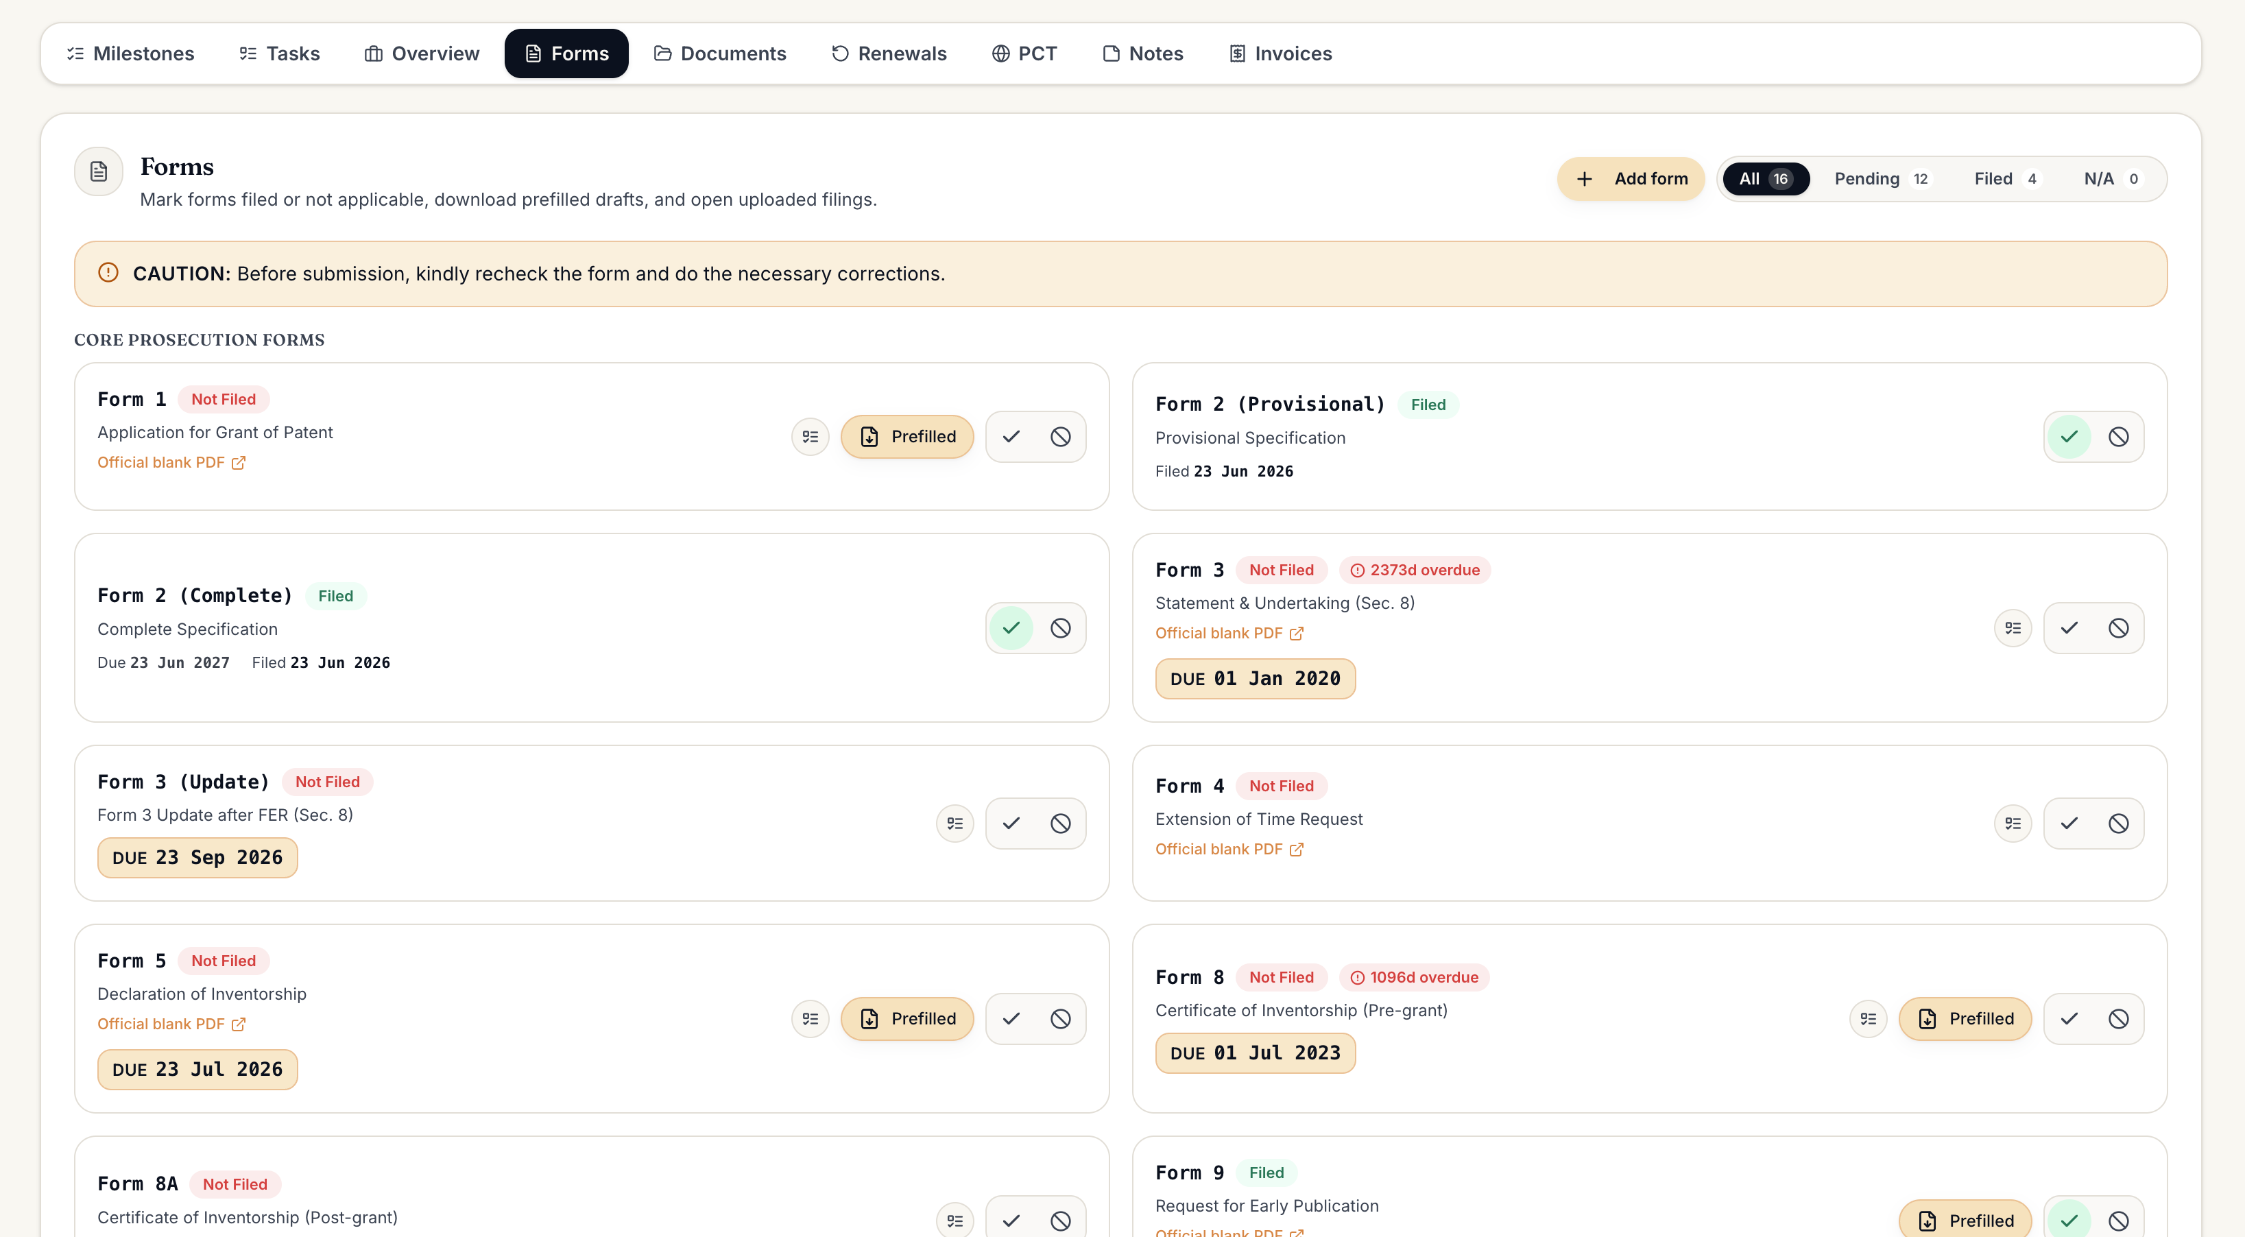
Task: Open the Milestones tab
Action: coord(131,53)
